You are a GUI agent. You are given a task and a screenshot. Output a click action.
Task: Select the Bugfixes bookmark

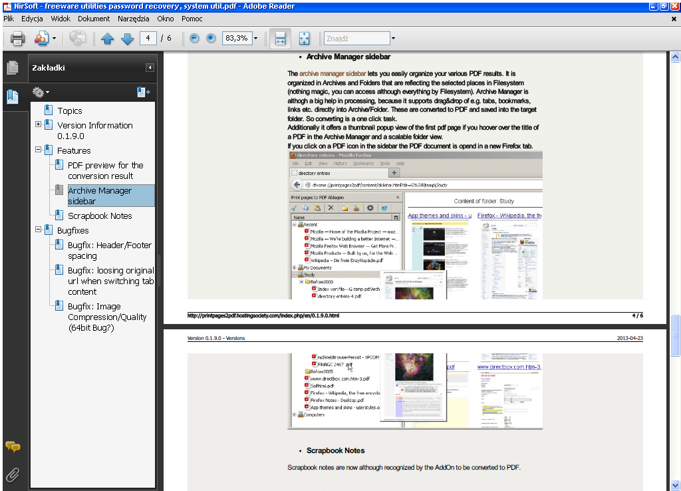pyautogui.click(x=73, y=231)
